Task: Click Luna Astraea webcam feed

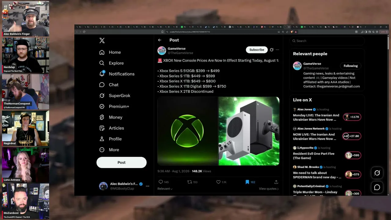Action: click(26, 165)
